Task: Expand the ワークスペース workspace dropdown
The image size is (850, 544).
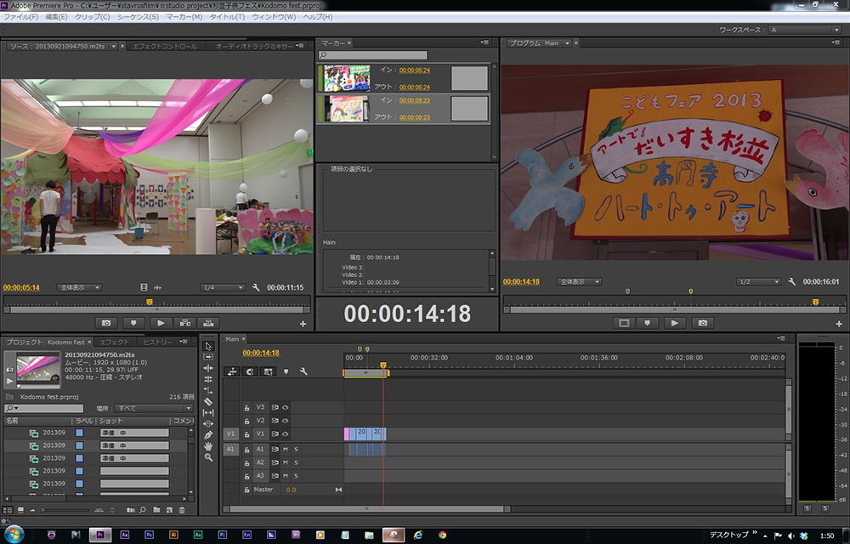Action: point(803,30)
